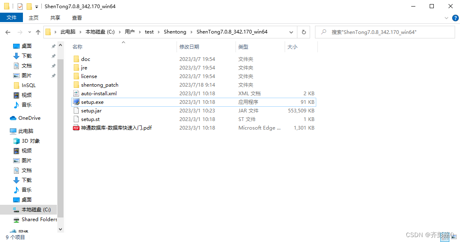This screenshot has width=460, height=242.
Task: Click the search box for ShenTong7.0.8_342.170_win64
Action: [x=385, y=32]
